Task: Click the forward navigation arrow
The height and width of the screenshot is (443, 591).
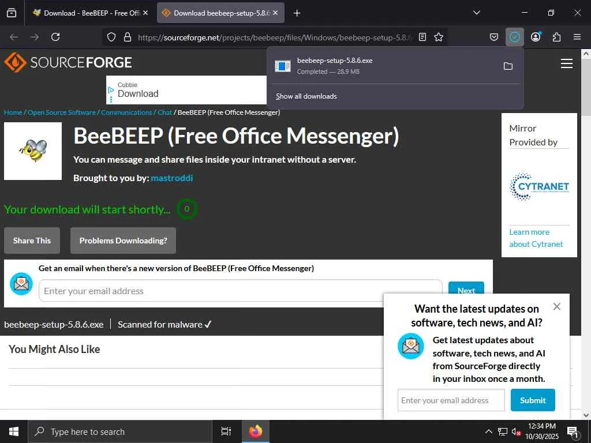Action: (x=35, y=37)
